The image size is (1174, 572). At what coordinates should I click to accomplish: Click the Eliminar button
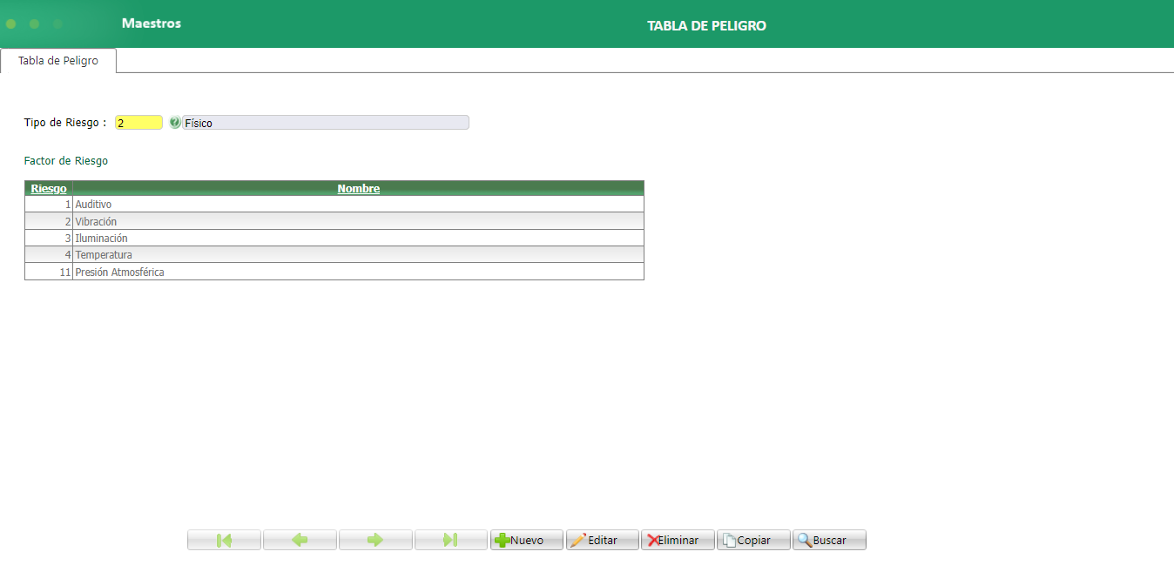click(678, 540)
